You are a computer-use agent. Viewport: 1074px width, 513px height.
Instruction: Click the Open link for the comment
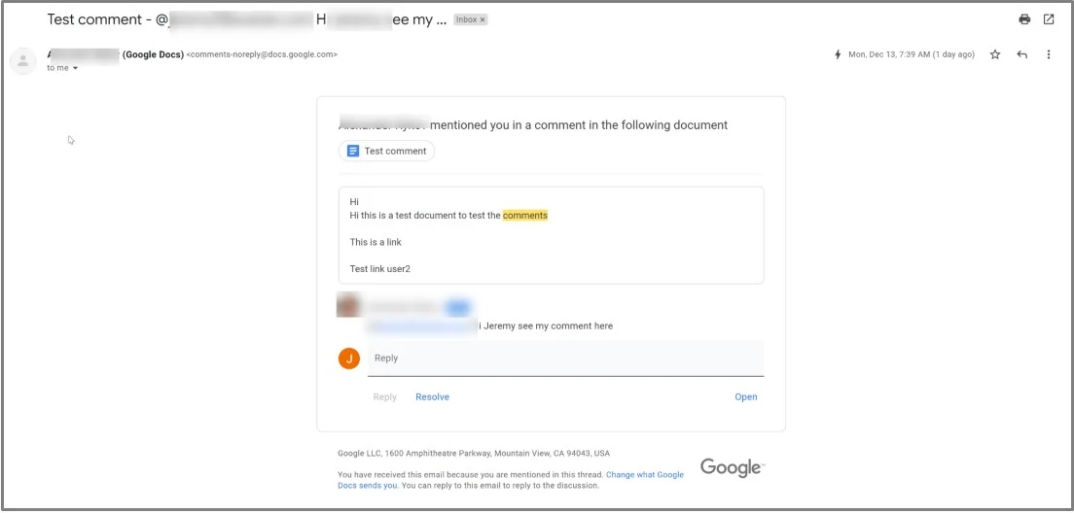pos(746,396)
